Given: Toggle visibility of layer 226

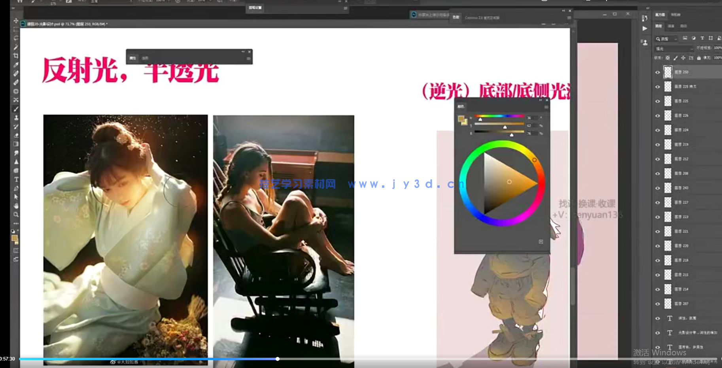Looking at the screenshot, I should coord(658,116).
